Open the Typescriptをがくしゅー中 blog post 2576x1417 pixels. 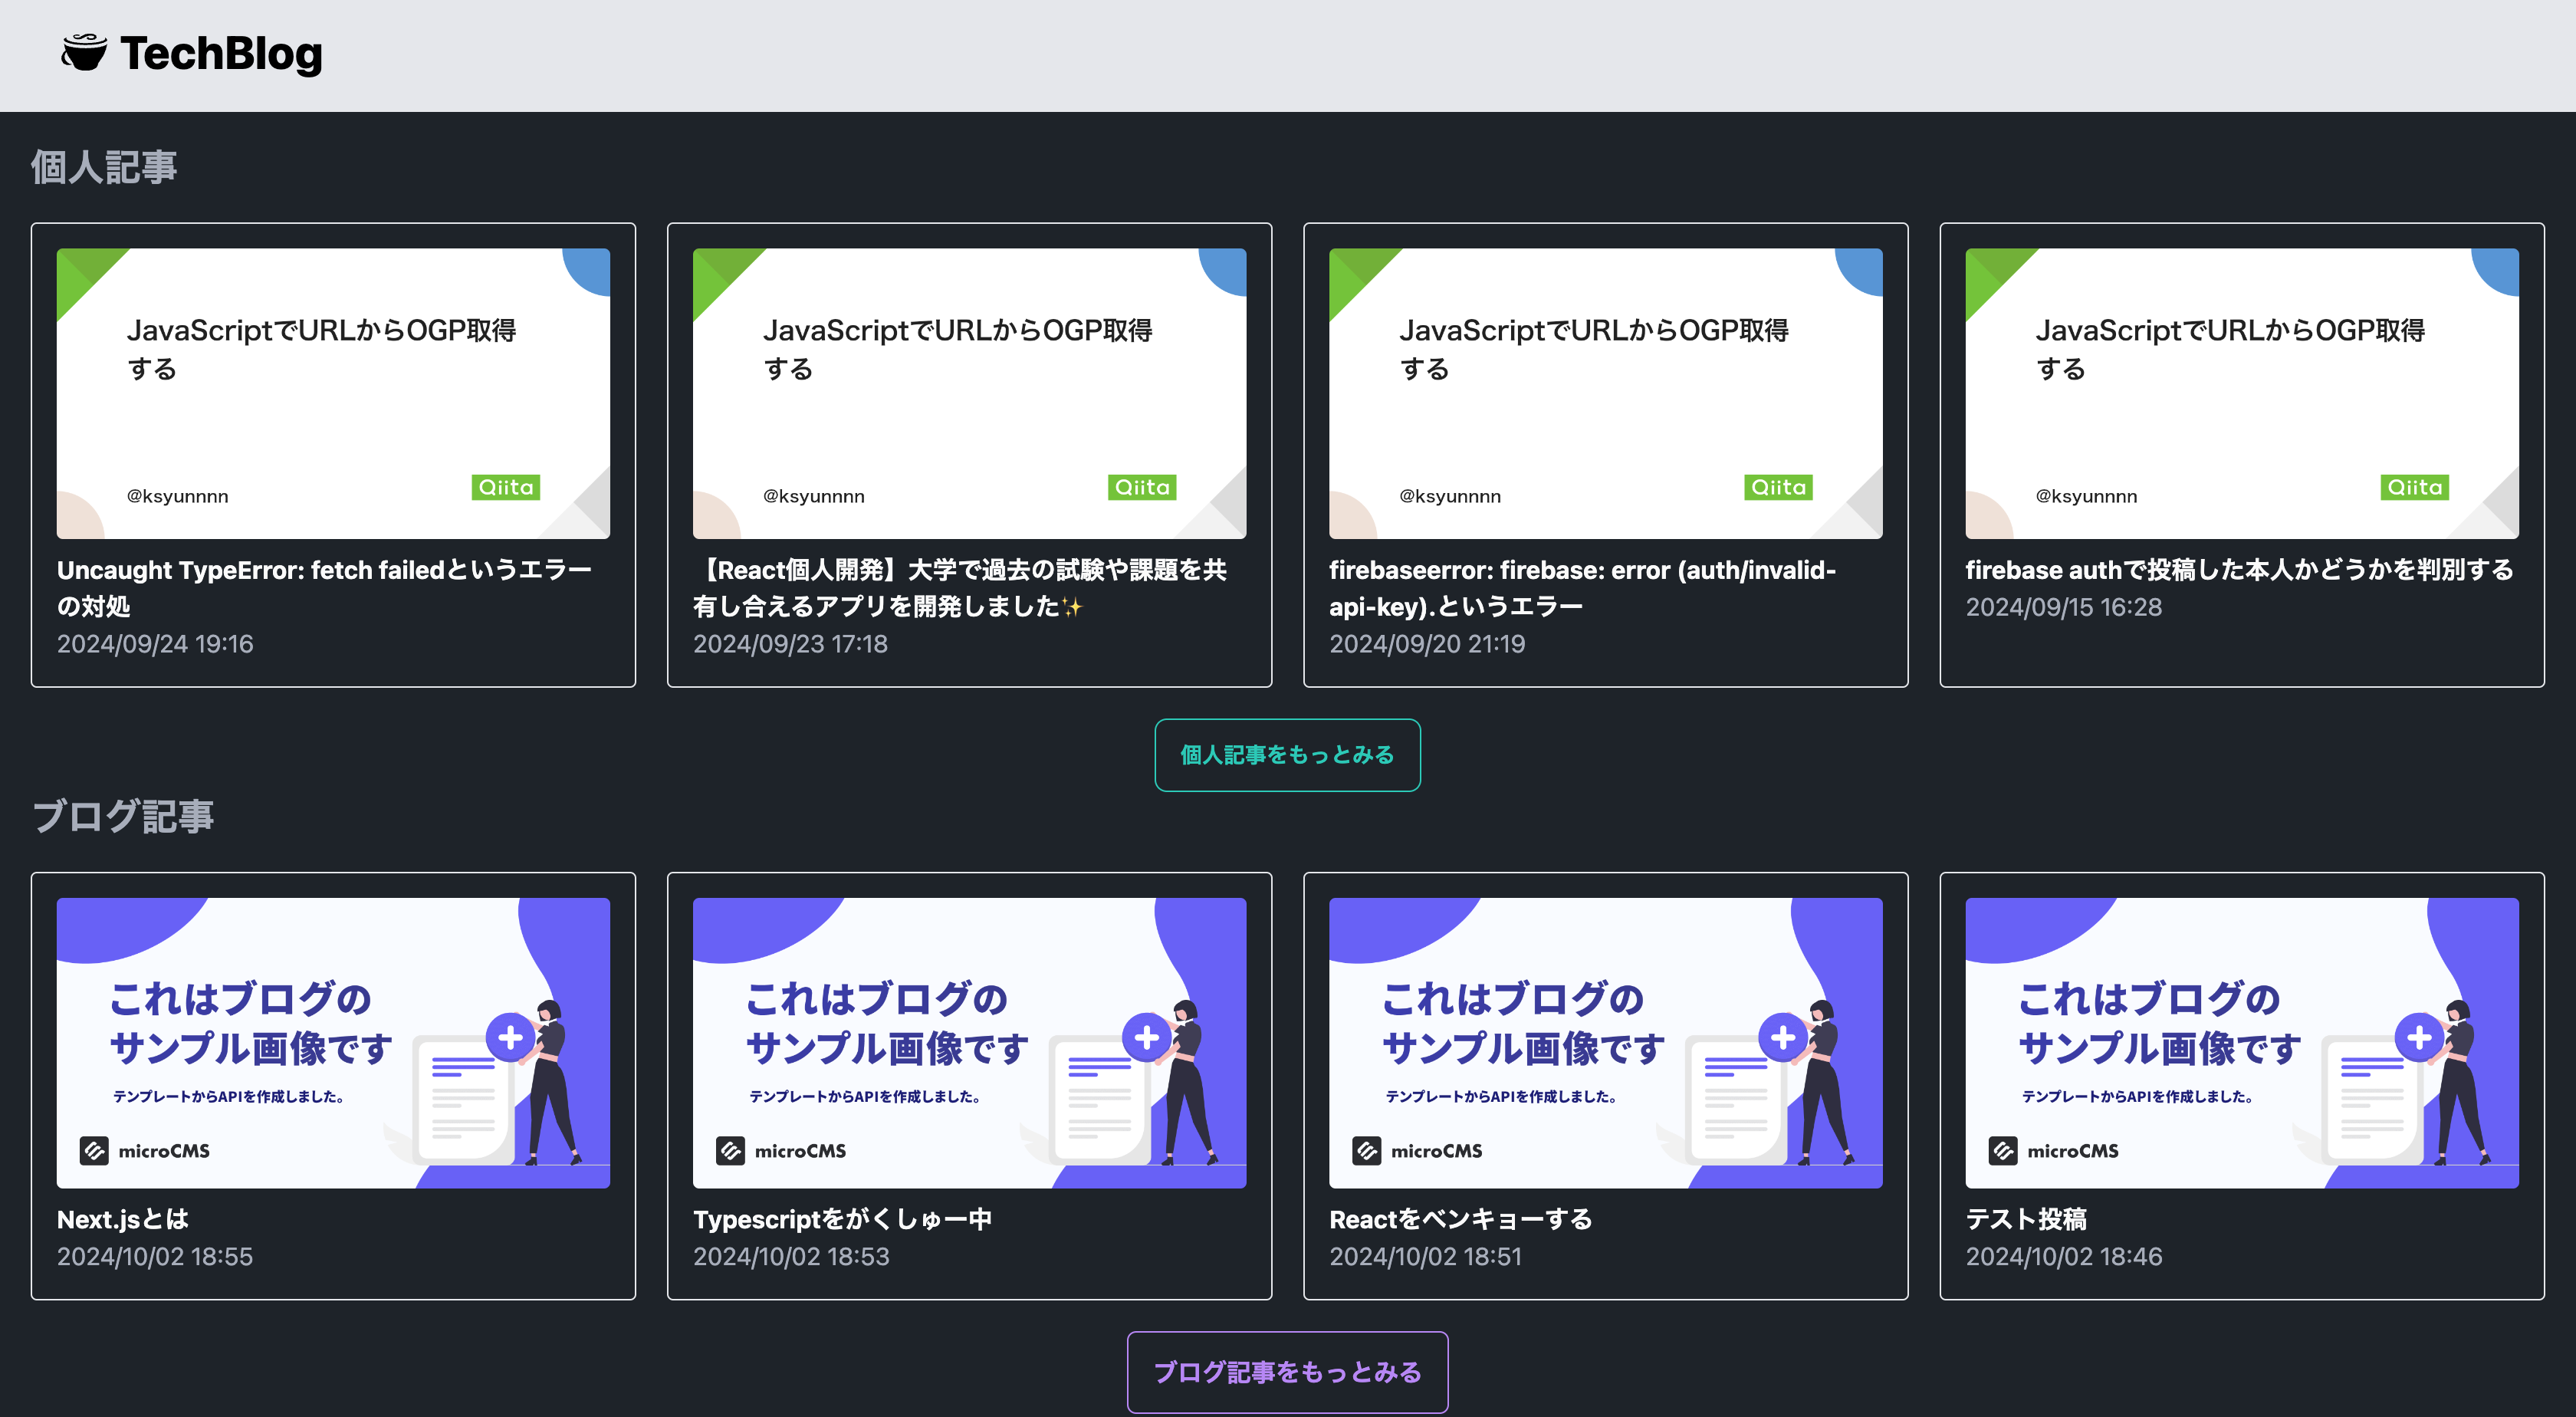(843, 1219)
